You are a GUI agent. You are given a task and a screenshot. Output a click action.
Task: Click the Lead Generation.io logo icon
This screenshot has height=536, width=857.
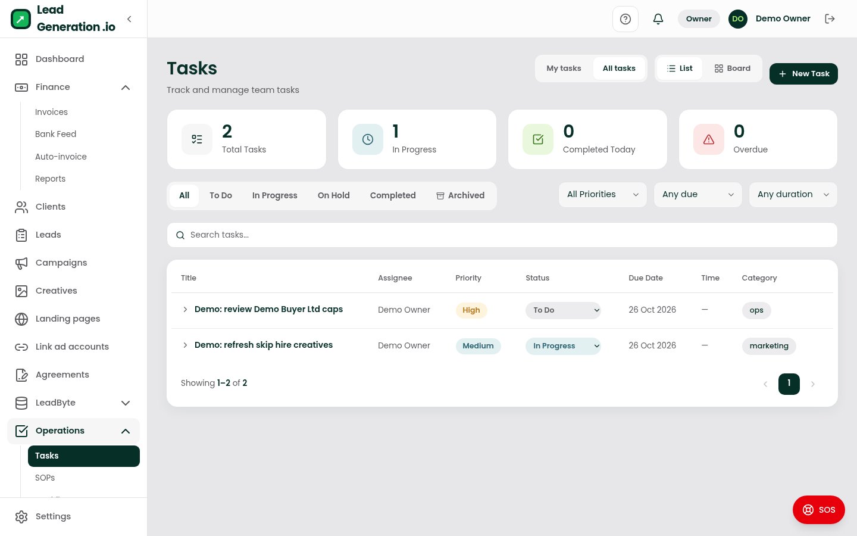point(21,19)
